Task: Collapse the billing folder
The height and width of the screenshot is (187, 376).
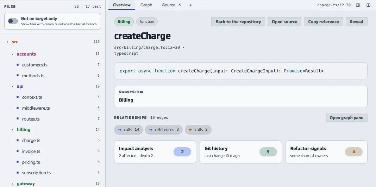Action: pos(12,130)
